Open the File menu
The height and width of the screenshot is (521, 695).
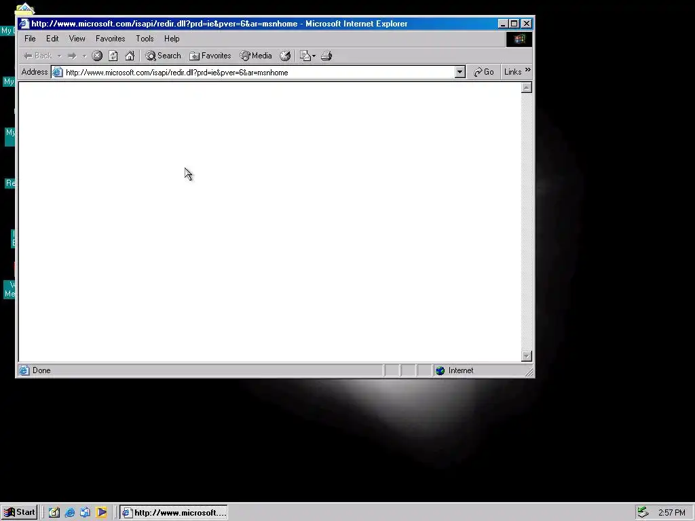coord(30,39)
